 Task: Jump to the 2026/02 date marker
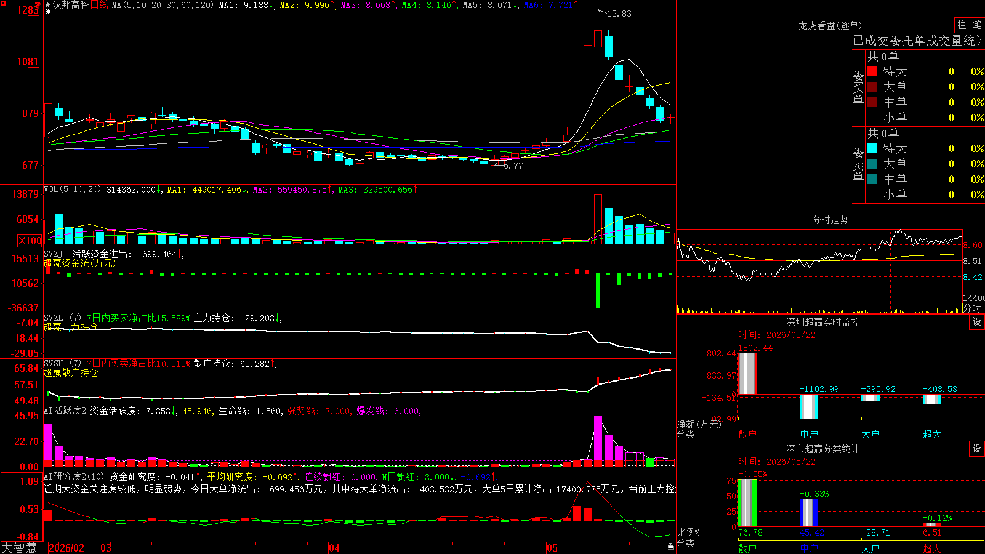[x=66, y=548]
